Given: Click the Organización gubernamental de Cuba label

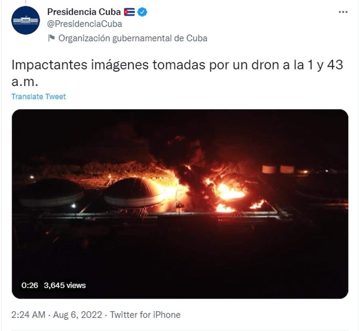Looking at the screenshot, I should point(133,38).
